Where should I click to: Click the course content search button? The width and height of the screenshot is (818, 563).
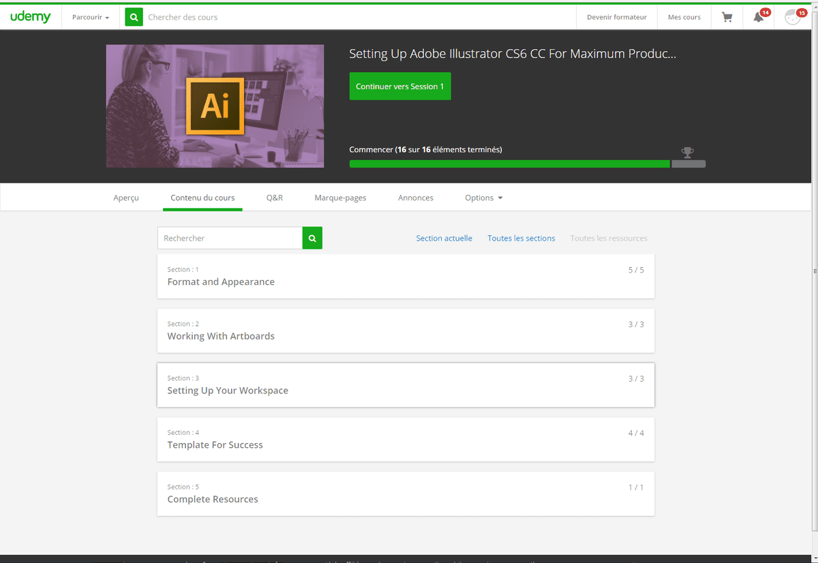[x=312, y=238]
